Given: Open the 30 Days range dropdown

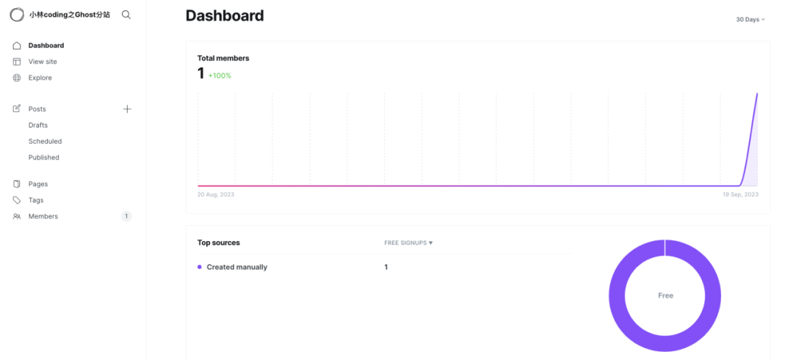Looking at the screenshot, I should [750, 20].
